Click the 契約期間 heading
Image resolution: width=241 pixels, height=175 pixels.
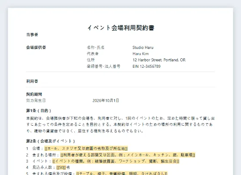click(x=34, y=94)
